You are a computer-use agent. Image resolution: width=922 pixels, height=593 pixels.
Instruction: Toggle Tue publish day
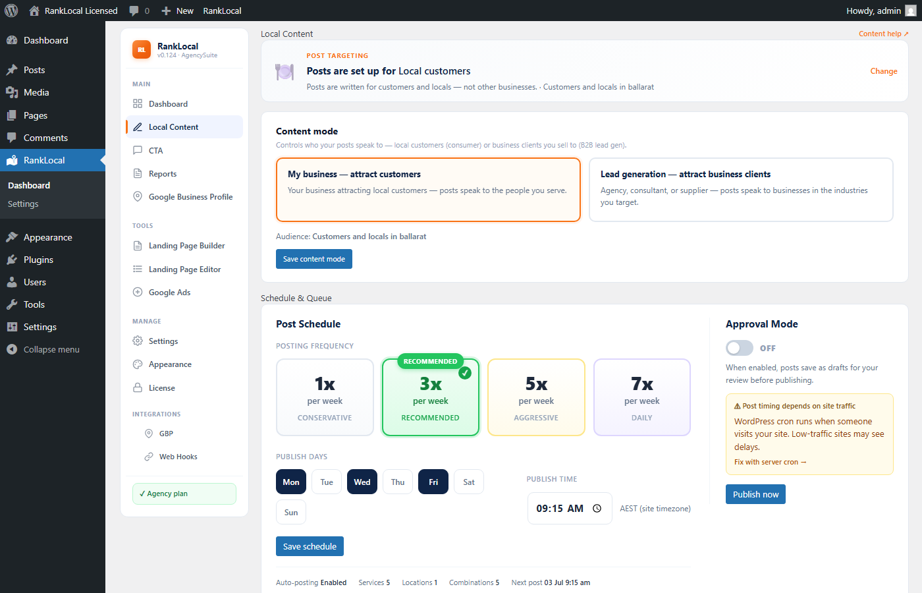(327, 482)
